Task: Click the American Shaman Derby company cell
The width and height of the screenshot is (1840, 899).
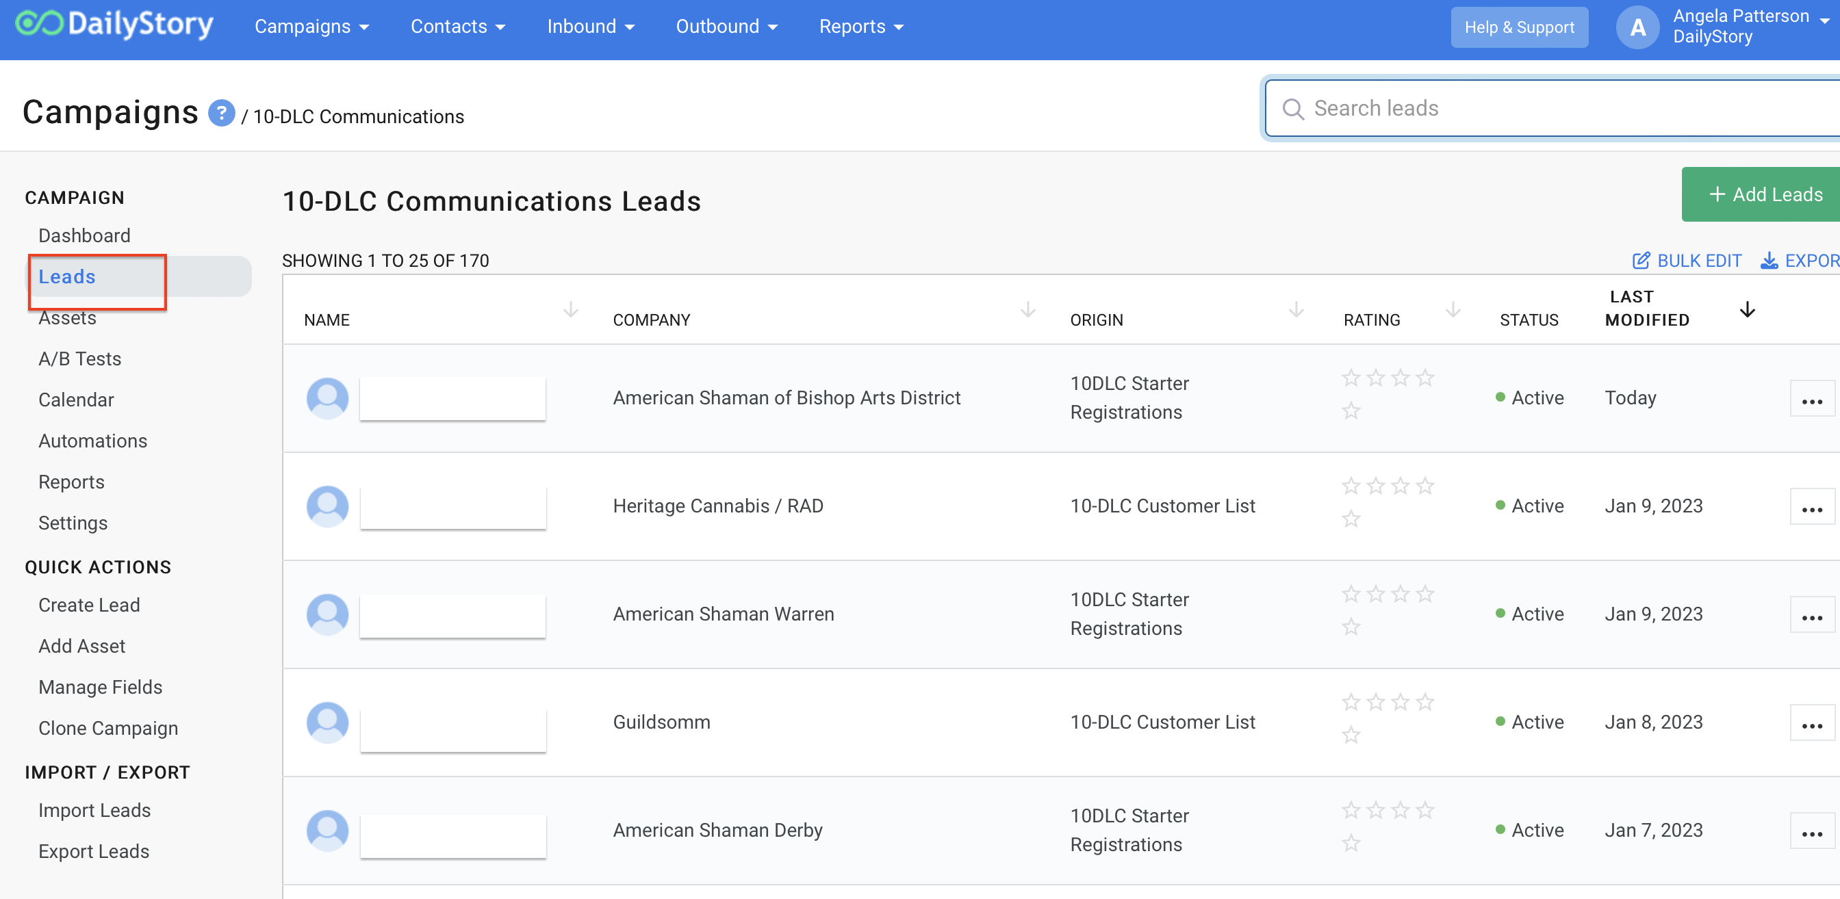Action: [x=718, y=831]
